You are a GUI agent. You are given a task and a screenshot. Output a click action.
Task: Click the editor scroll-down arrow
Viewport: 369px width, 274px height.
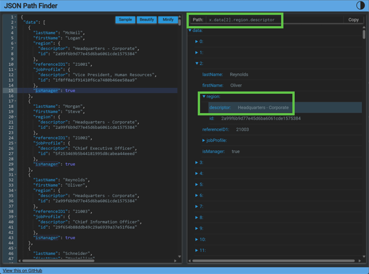[x=179, y=256]
